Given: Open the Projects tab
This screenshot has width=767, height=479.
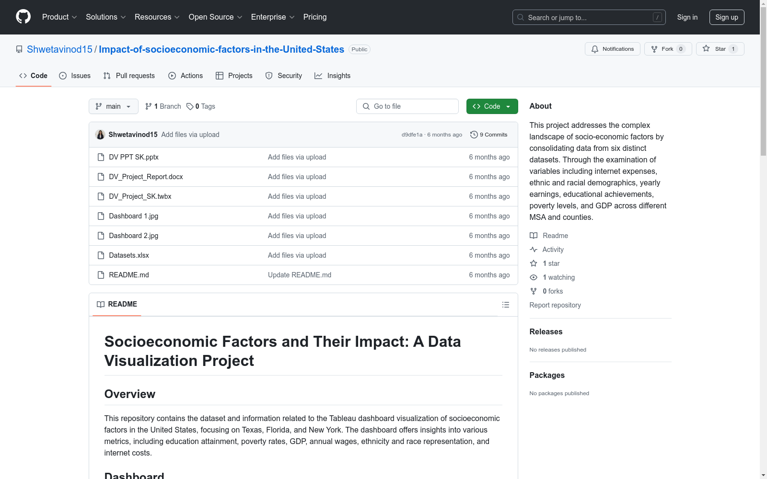Looking at the screenshot, I should [x=234, y=76].
